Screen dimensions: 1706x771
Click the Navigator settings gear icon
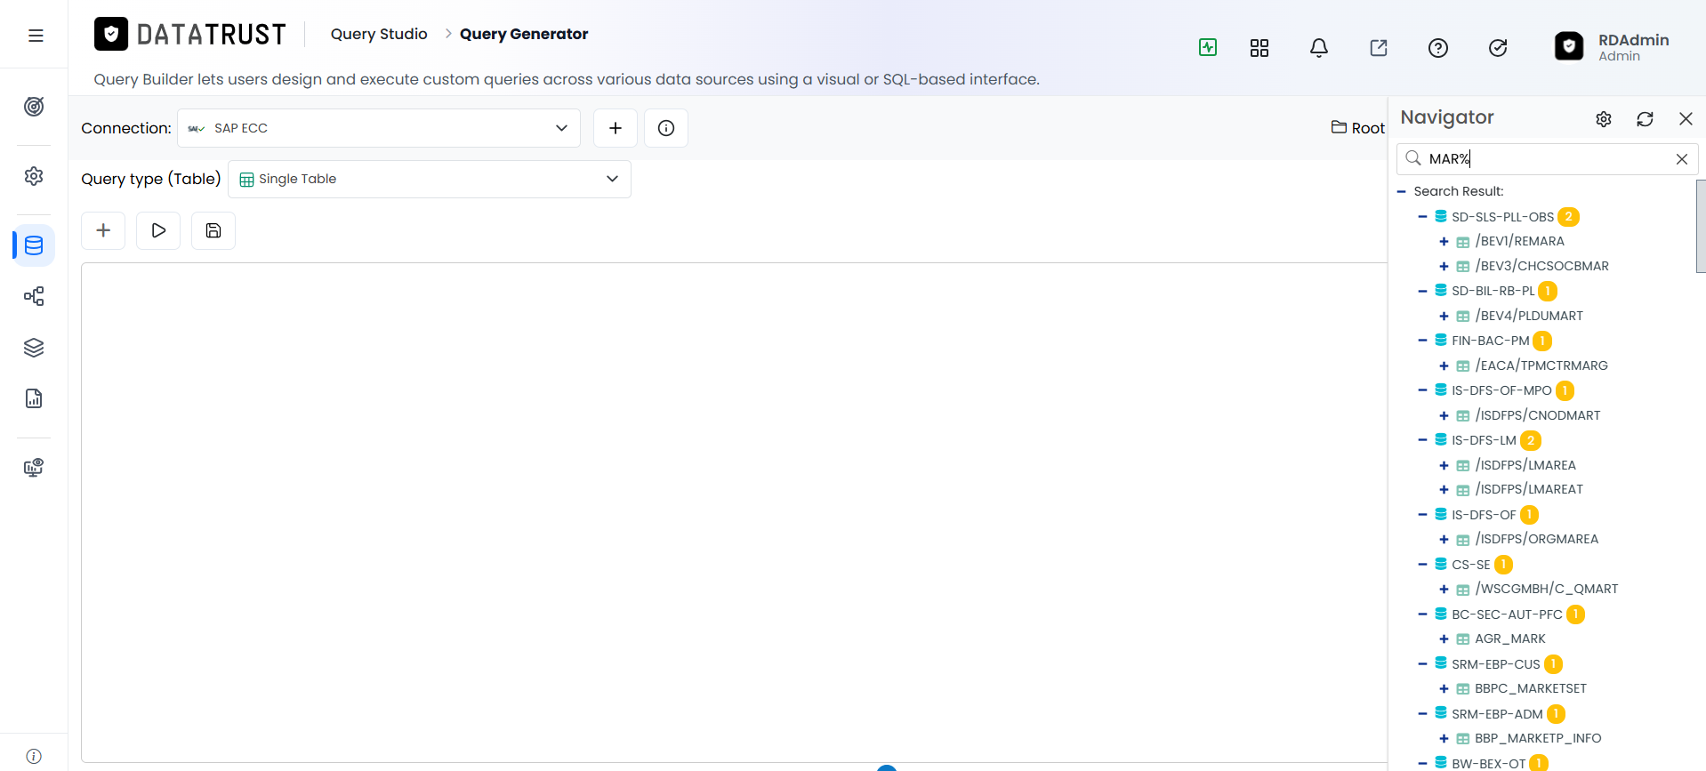tap(1604, 119)
